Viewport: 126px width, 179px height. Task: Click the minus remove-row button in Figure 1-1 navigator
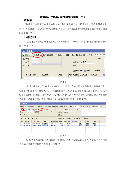tap(44, 70)
